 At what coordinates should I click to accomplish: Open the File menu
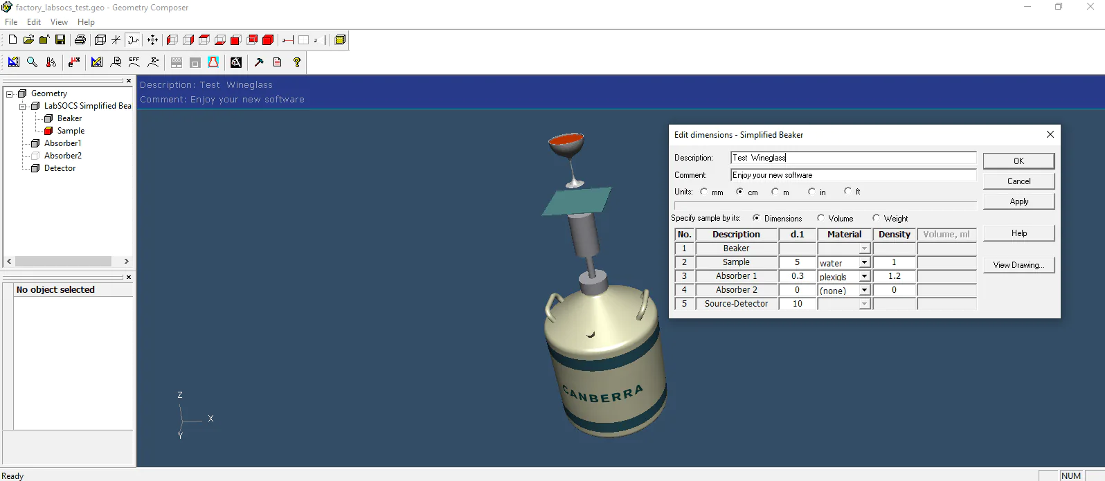coord(11,22)
